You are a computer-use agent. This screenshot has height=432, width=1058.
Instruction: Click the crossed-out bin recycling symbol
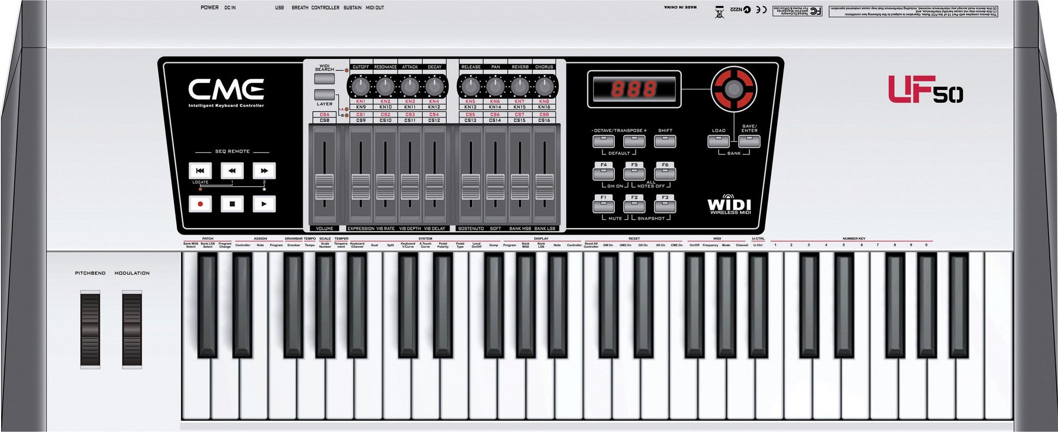point(720,11)
